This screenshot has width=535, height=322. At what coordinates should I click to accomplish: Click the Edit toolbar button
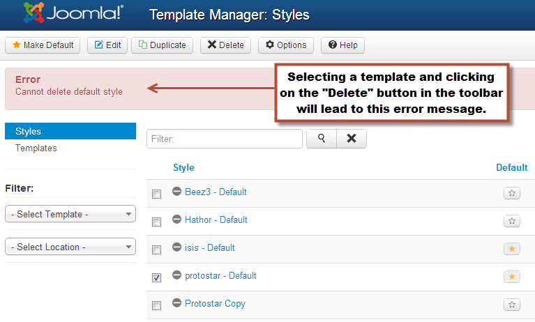pyautogui.click(x=107, y=45)
